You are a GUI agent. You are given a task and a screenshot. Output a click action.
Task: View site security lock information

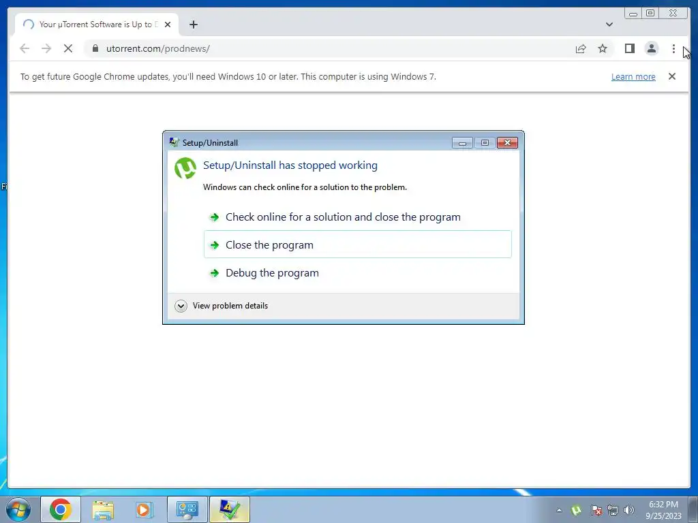tap(95, 48)
